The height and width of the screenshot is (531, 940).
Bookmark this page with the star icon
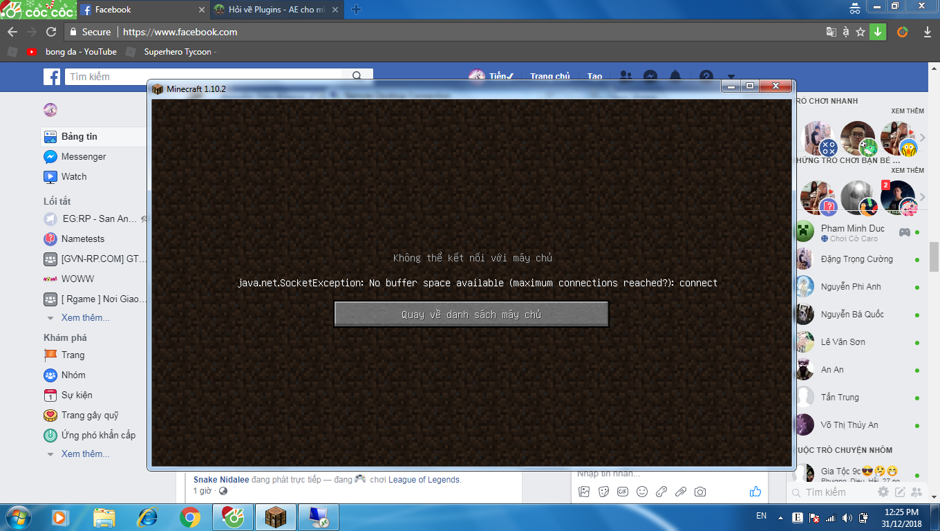tap(861, 32)
